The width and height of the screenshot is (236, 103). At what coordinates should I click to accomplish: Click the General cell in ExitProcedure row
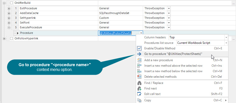(x=120, y=8)
